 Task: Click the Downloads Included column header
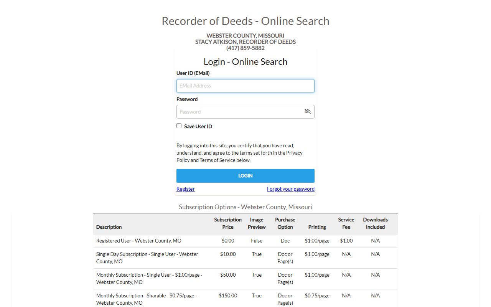(x=375, y=223)
